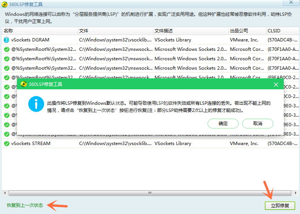
Task: Click the {570ADC4B-... CLSID in the vSockets DGRAM row
Action: pos(282,40)
